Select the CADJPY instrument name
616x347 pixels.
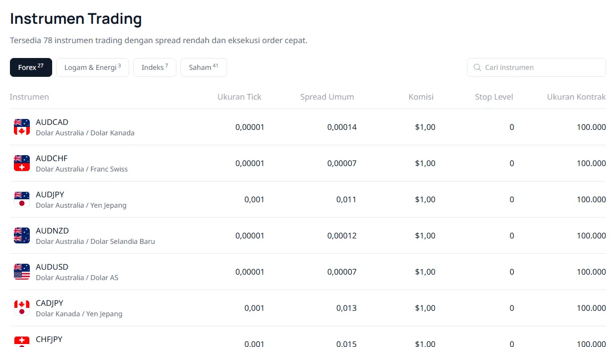[50, 303]
